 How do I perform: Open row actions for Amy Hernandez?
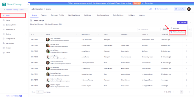(x=187, y=40)
